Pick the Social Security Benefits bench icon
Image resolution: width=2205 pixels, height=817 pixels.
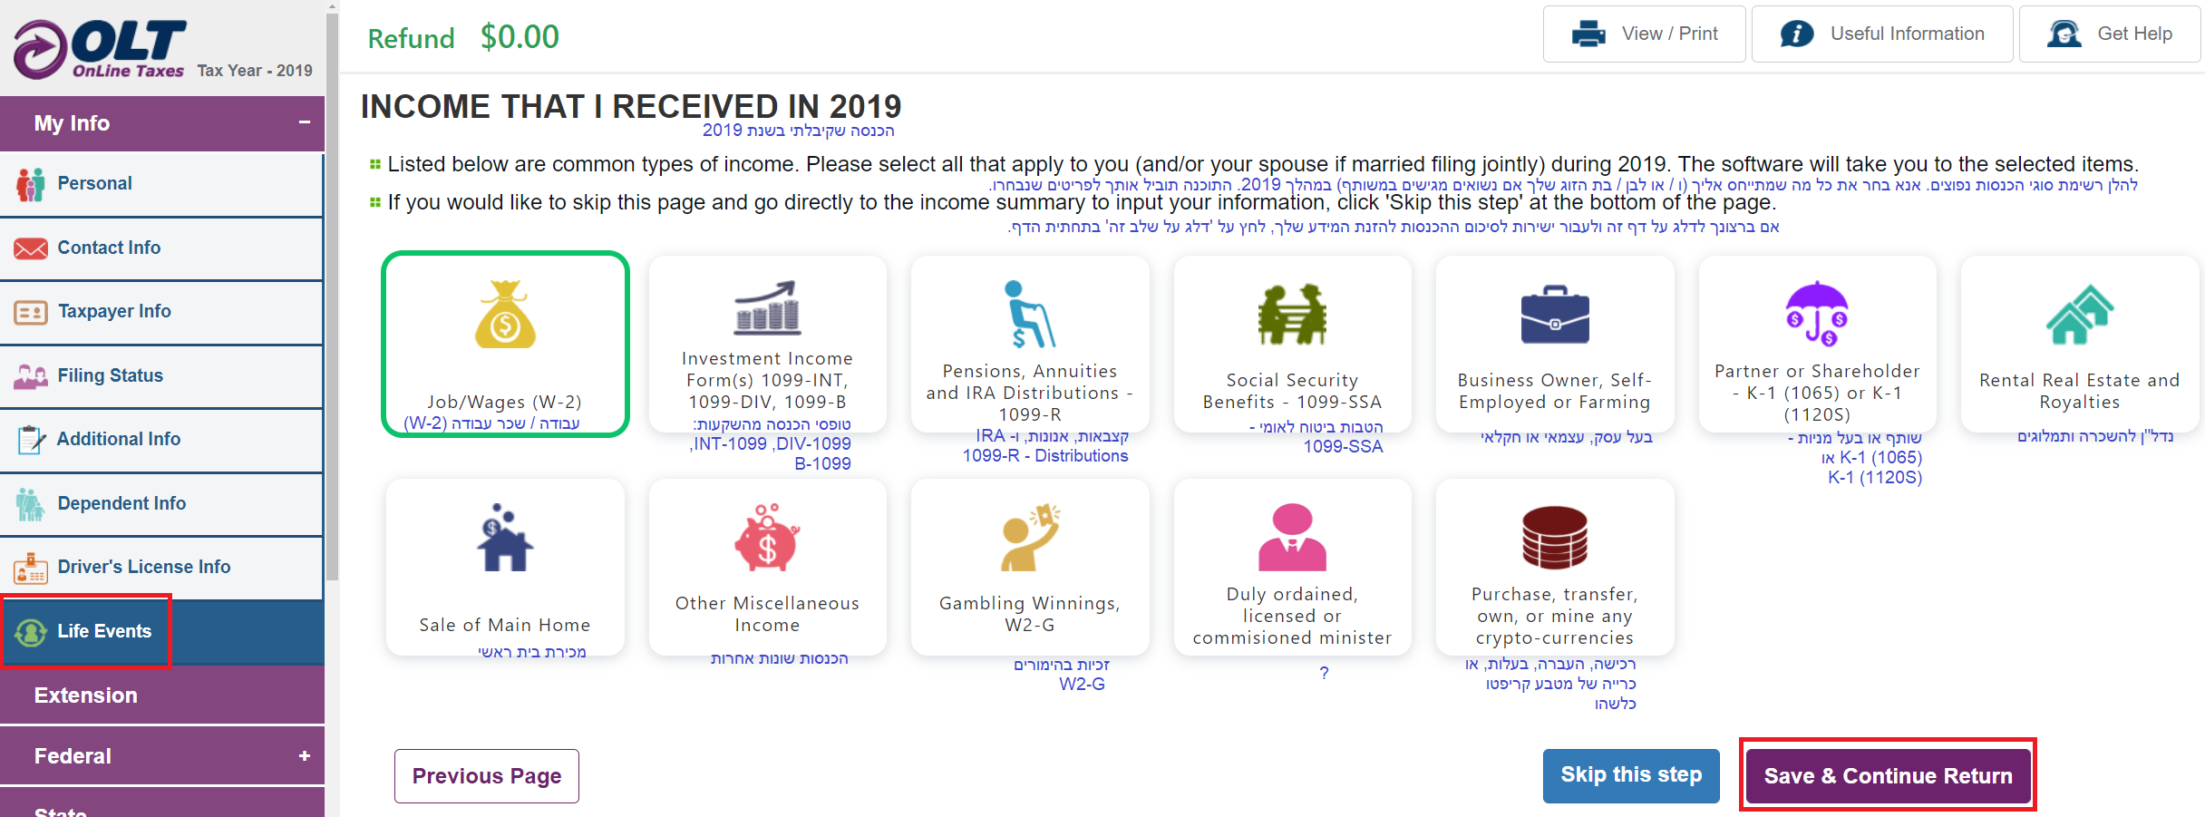point(1292,314)
